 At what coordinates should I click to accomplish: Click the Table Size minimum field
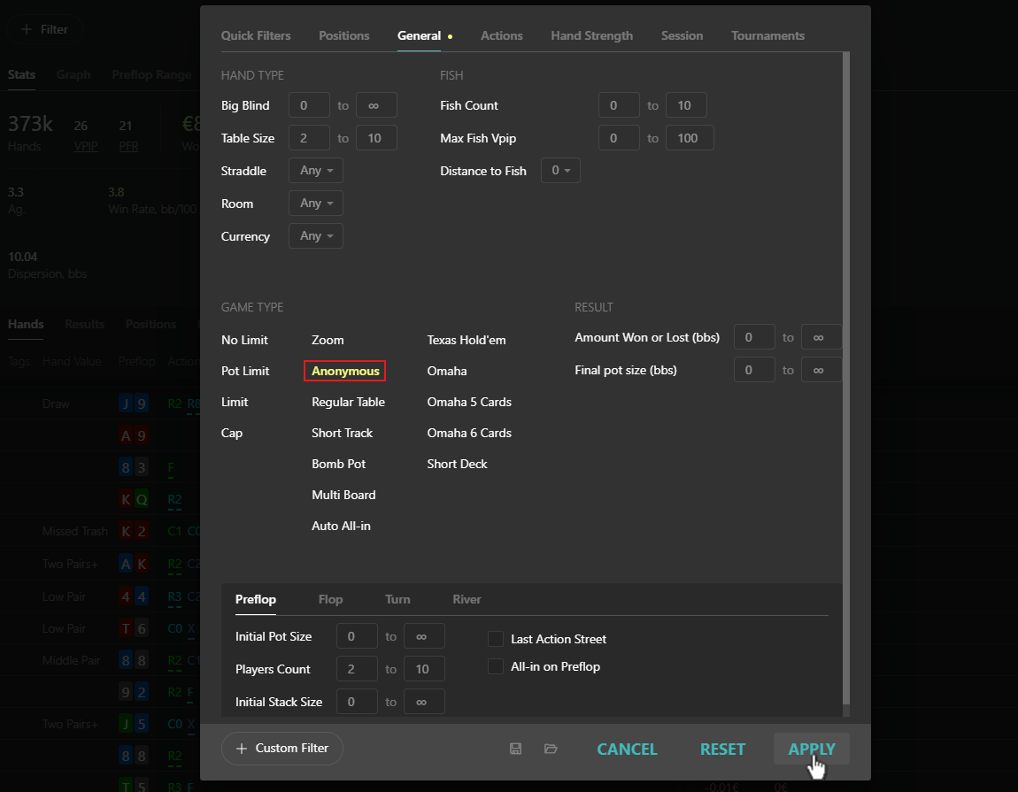[309, 138]
